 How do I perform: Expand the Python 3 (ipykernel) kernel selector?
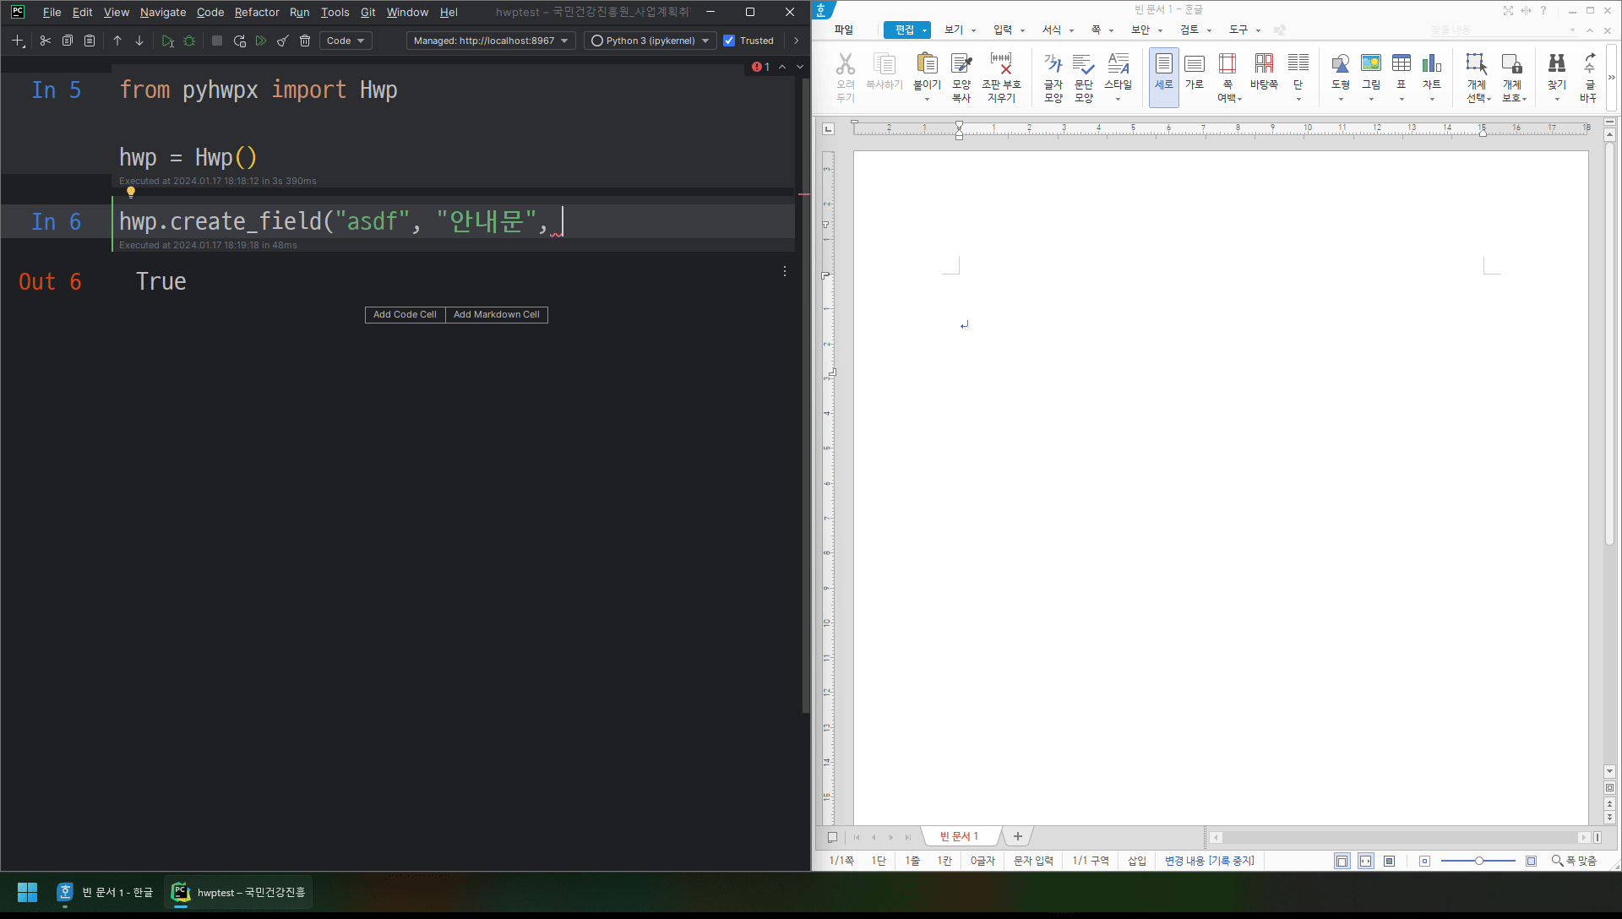tap(650, 41)
